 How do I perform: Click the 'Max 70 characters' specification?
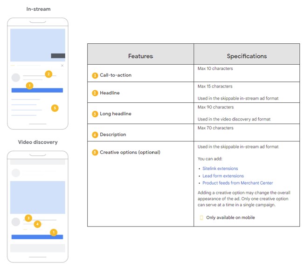point(215,128)
